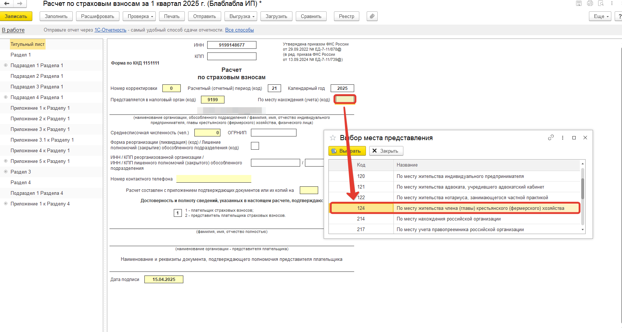622x332 pixels.
Task: Expand the Раздел 3 tree node
Action: (x=6, y=172)
